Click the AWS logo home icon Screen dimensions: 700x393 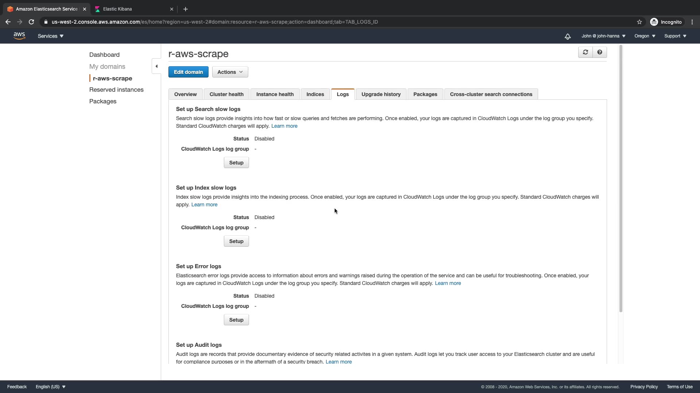click(x=19, y=36)
